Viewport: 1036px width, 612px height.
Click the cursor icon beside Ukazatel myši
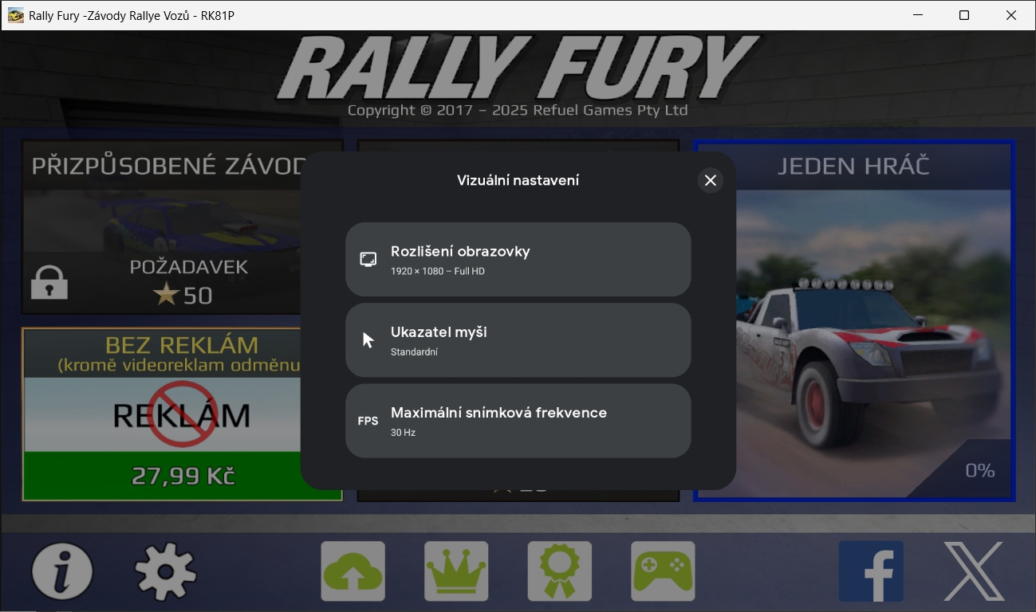(x=368, y=340)
